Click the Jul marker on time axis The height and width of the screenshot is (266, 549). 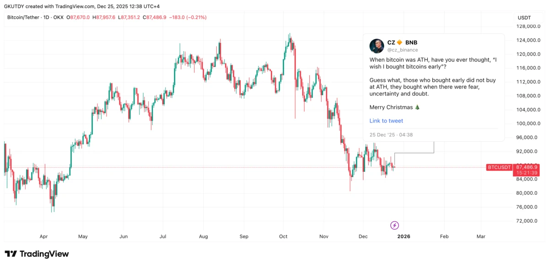click(x=162, y=237)
